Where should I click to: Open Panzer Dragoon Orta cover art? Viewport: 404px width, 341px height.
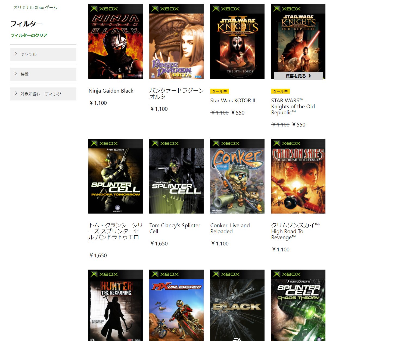(x=176, y=42)
